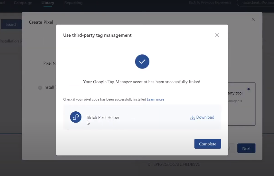Select the third-party tool card radio button
274x176 pixels.
[x=248, y=89]
